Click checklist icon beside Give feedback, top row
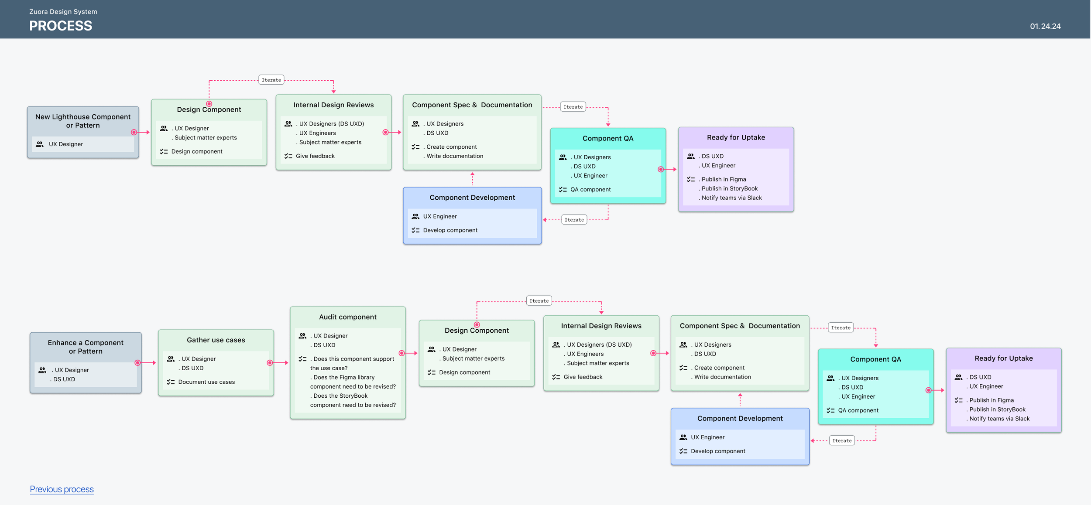 coord(288,156)
